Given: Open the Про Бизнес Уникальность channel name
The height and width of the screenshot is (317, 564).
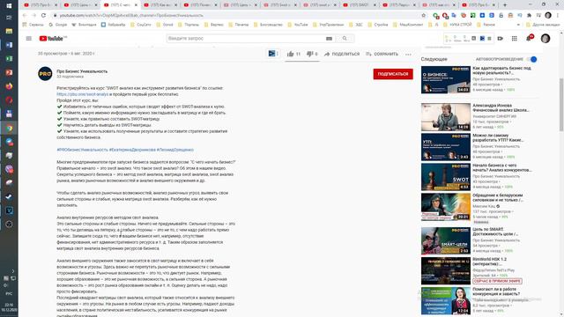Looking at the screenshot, I should [x=82, y=71].
